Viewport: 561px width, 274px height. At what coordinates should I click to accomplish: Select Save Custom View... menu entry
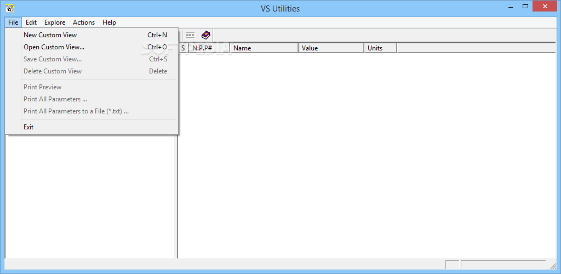coord(92,59)
